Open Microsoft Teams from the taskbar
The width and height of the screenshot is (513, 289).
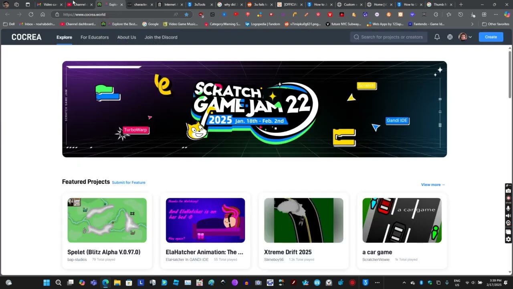(94, 283)
